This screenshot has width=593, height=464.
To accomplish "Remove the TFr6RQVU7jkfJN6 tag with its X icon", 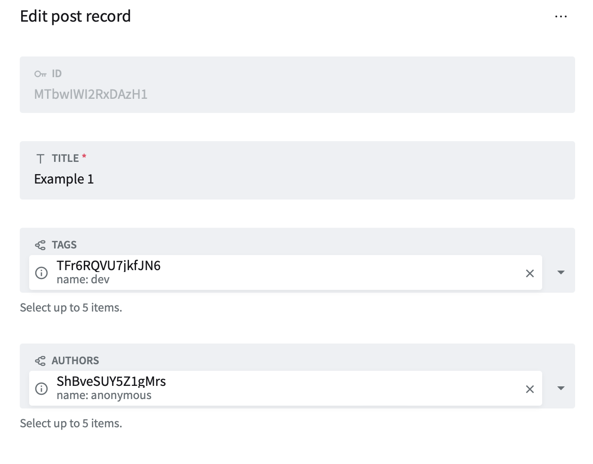I will (x=530, y=273).
